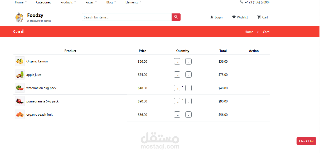
Task: Expand the Elements dropdown menu
Action: (133, 2)
